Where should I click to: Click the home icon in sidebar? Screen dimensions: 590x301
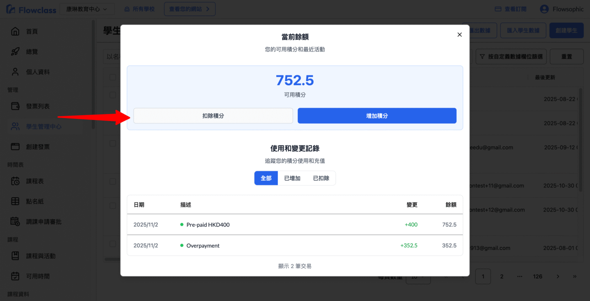pos(15,32)
